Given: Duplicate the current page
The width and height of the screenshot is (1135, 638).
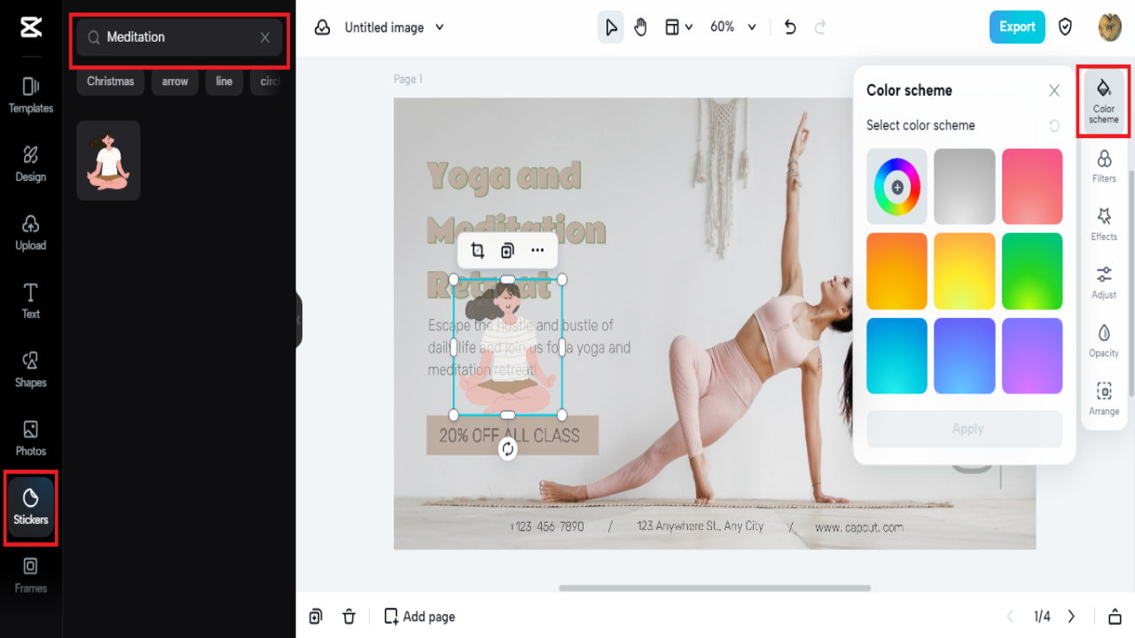Looking at the screenshot, I should 317,616.
